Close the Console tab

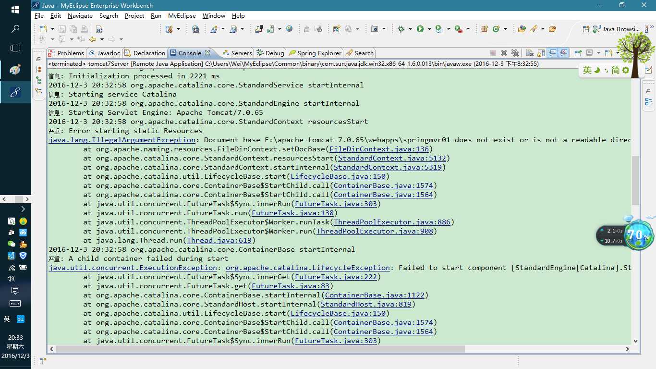(x=207, y=53)
